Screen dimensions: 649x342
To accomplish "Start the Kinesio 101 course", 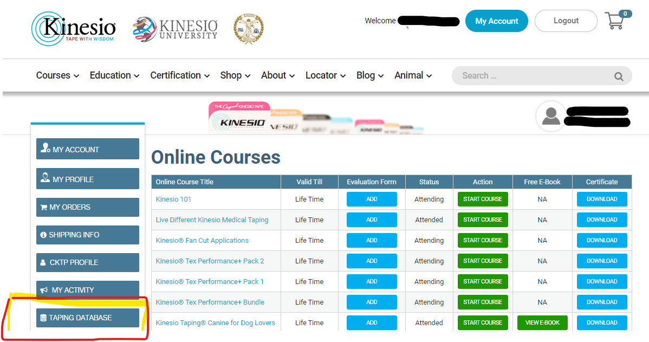I will pyautogui.click(x=483, y=199).
